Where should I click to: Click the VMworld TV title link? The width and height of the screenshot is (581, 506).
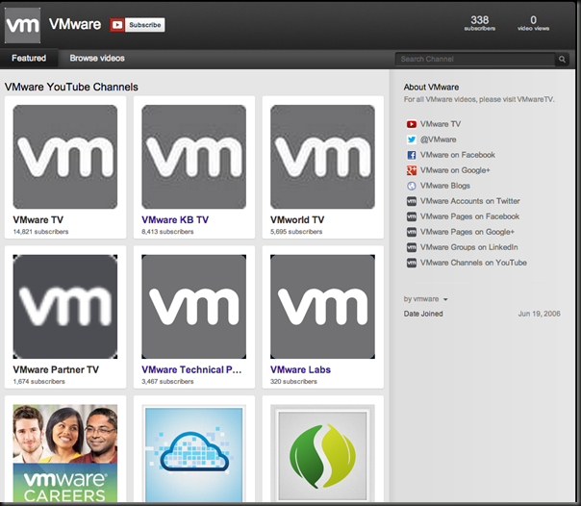pos(297,220)
